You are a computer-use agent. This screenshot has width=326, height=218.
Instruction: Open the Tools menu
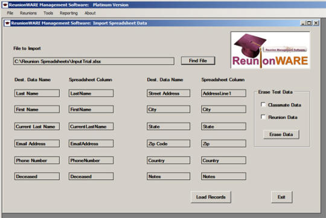(48, 13)
